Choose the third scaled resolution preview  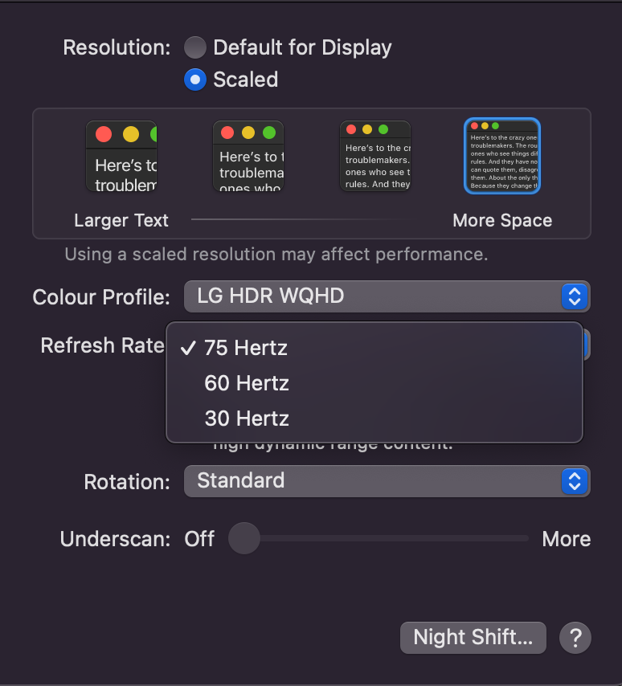click(x=375, y=157)
